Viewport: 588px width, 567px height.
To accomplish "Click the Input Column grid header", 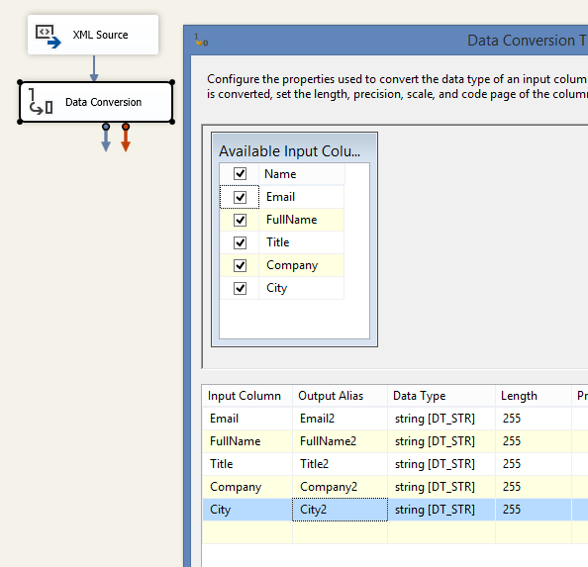I will [x=247, y=396].
